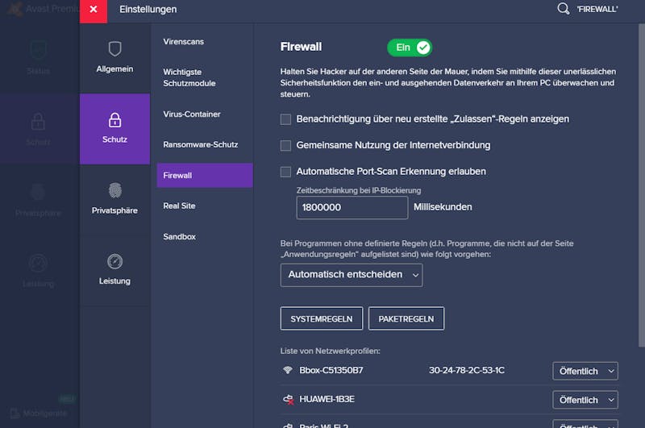The image size is (645, 428).
Task: Open the Privatsphäre fingerprint section
Action: (114, 199)
